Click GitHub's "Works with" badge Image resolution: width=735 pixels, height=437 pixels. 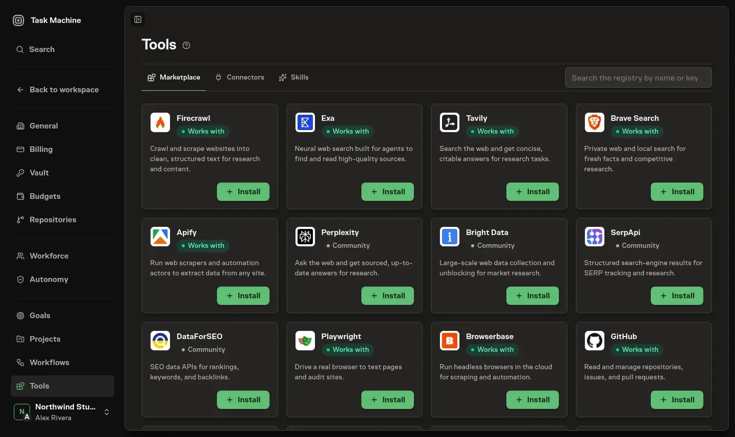pos(638,350)
